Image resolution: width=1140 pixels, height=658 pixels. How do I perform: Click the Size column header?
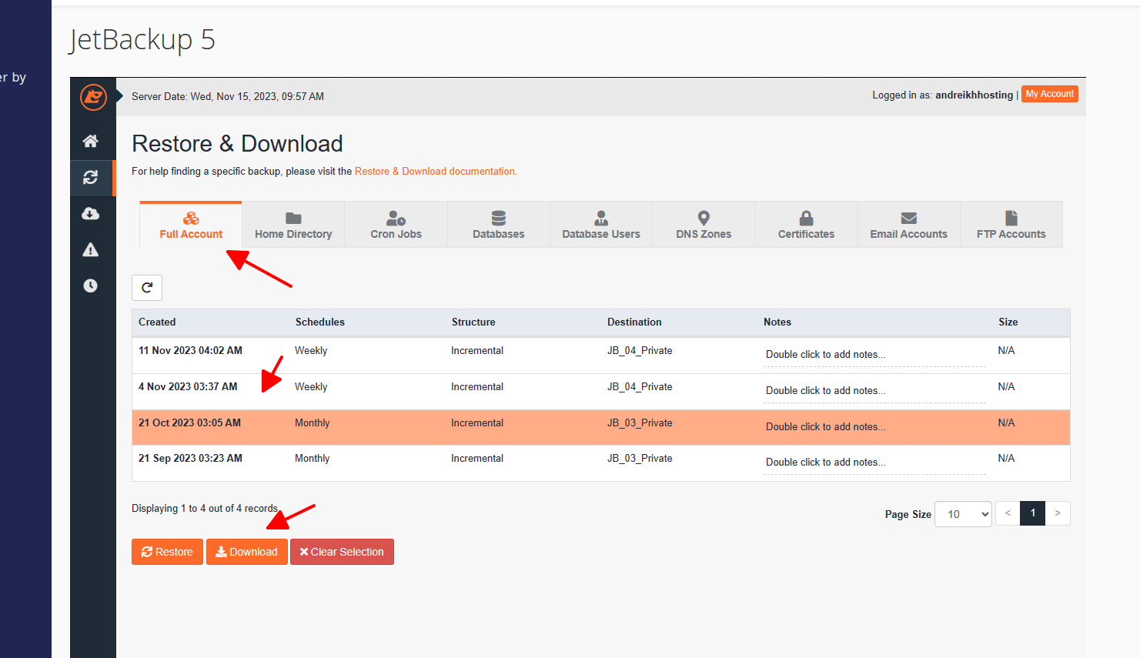(1008, 322)
